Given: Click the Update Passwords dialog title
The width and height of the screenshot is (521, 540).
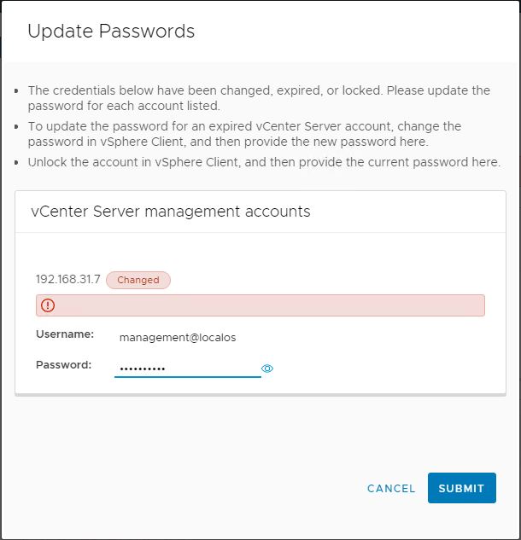Looking at the screenshot, I should 111,32.
